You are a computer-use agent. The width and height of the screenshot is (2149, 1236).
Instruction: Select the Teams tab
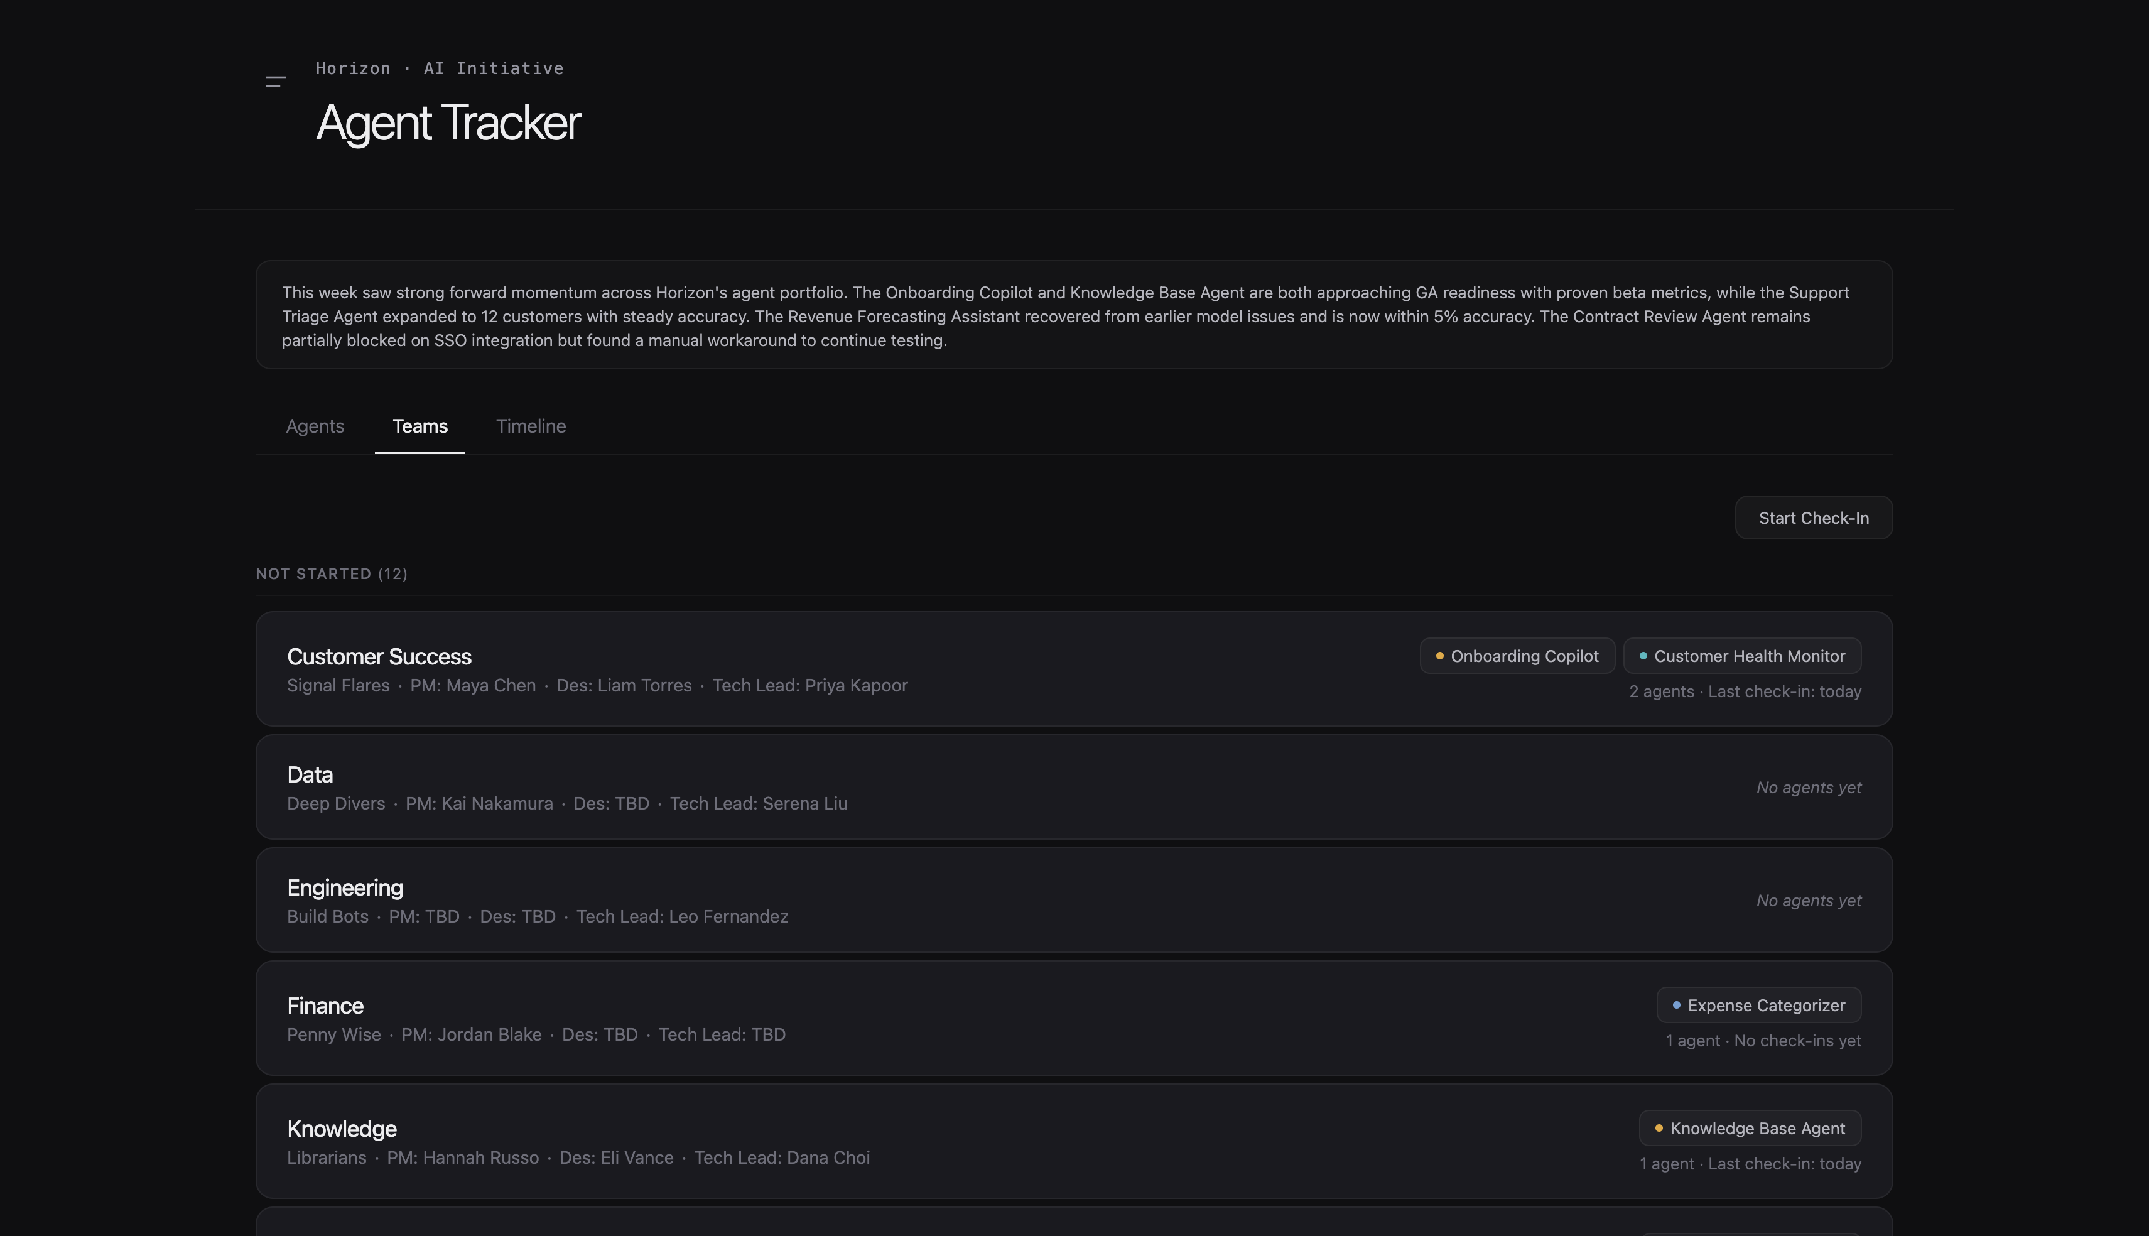tap(420, 426)
